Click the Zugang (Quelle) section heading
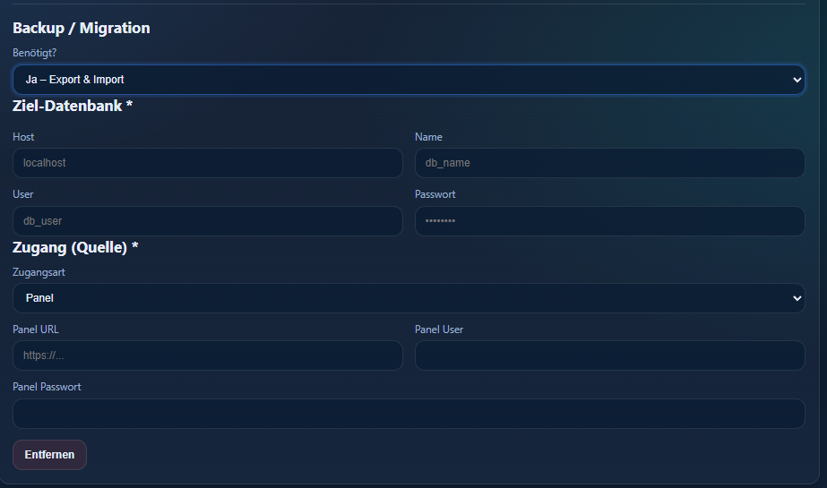Viewport: 827px width, 488px height. 75,247
